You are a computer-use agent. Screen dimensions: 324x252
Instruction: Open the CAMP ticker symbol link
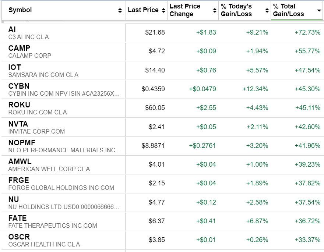[x=19, y=48]
